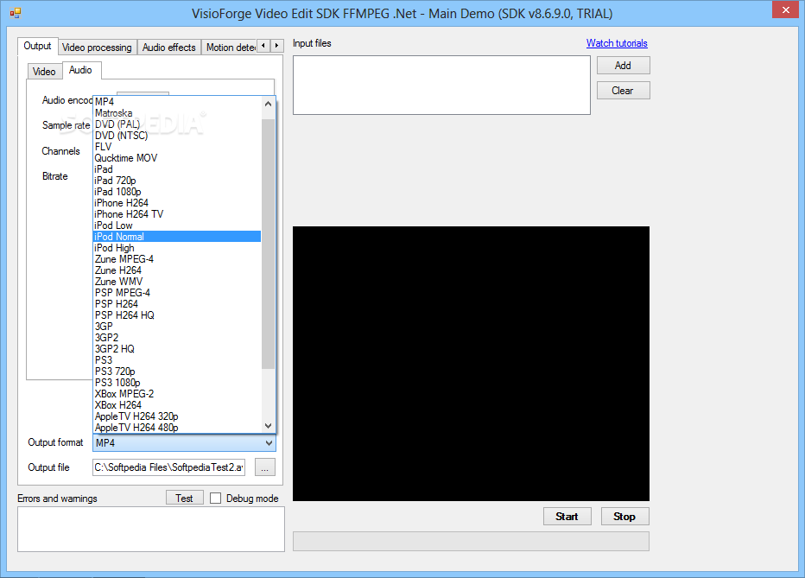Select plain PS3 format entry
The height and width of the screenshot is (578, 805).
pos(177,360)
